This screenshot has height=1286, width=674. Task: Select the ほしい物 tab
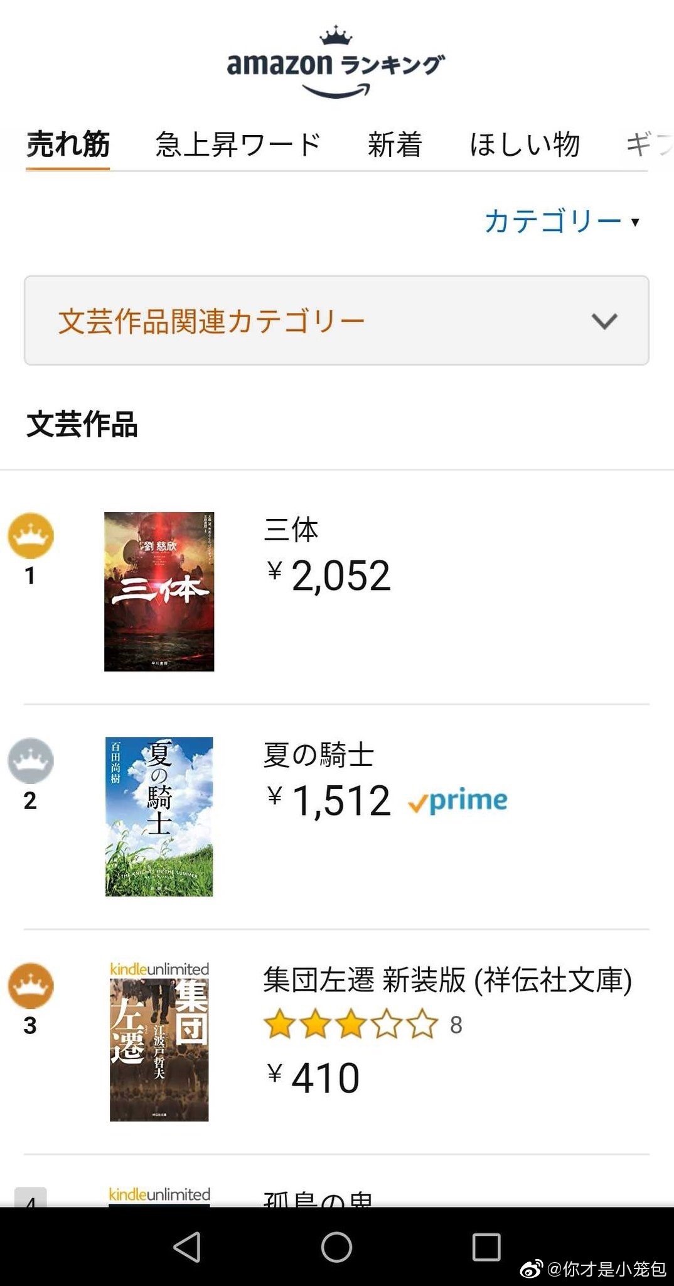tap(525, 145)
